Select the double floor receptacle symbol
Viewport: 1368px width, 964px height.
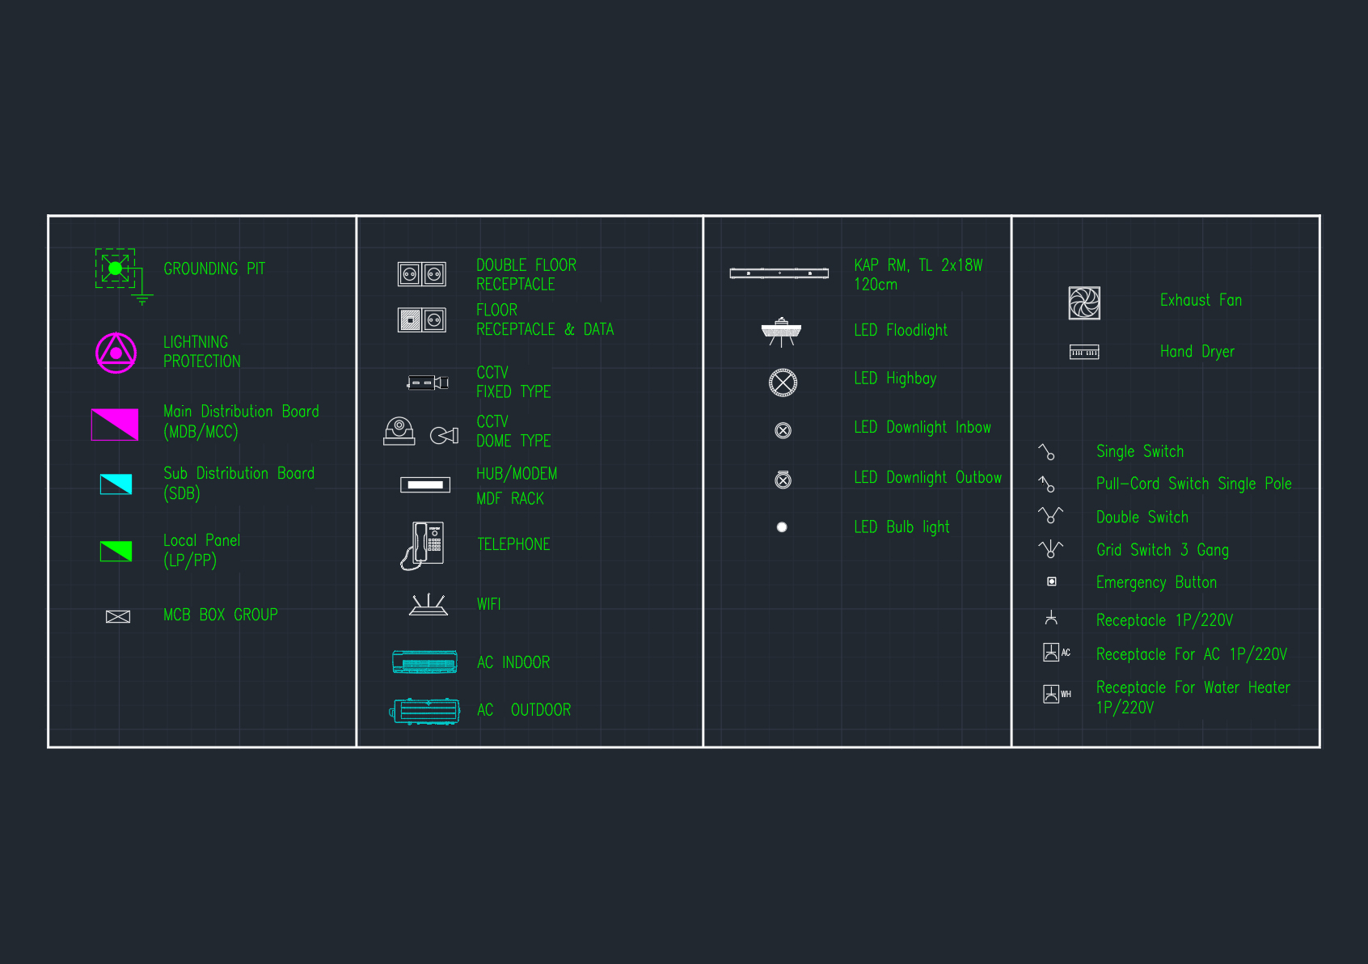tap(421, 275)
